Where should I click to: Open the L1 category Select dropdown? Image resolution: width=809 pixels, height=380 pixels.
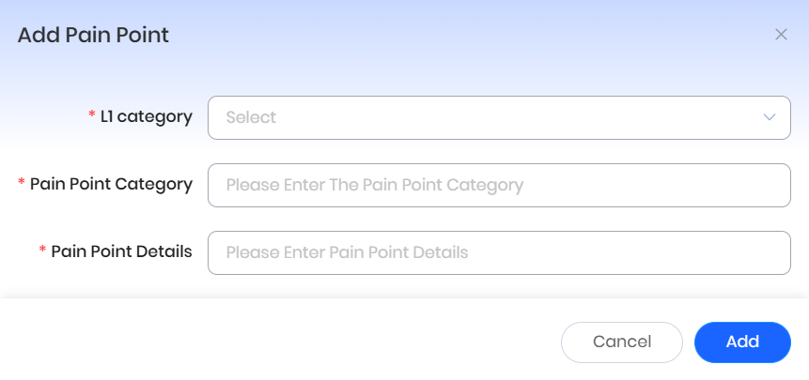[498, 117]
